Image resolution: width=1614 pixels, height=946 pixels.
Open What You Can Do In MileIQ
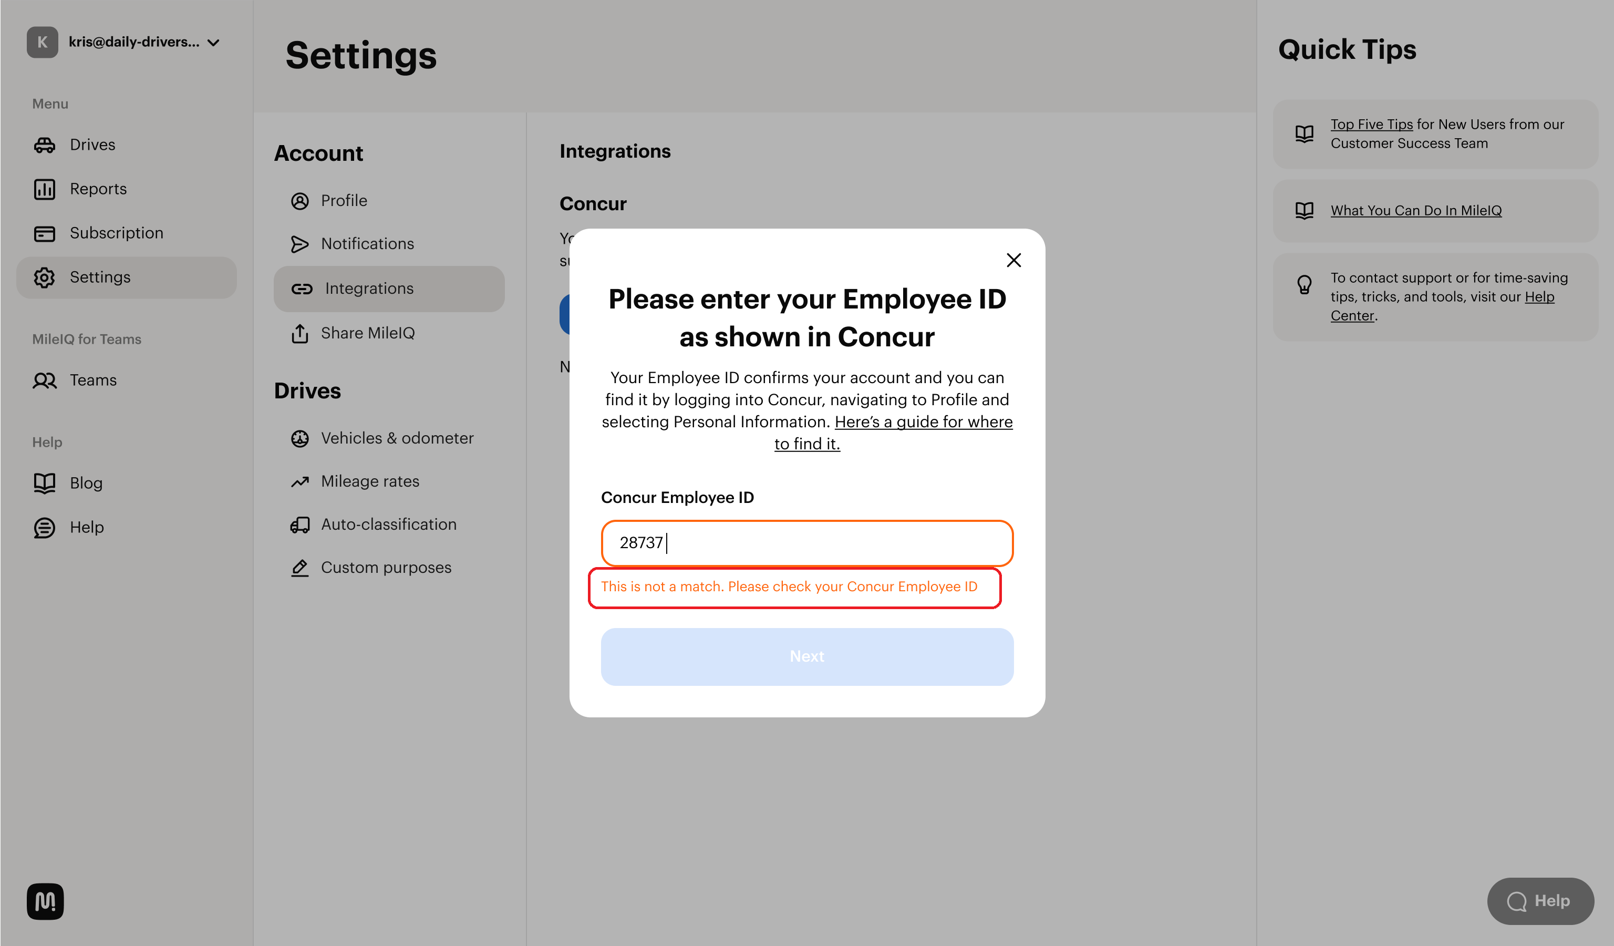click(x=1415, y=211)
